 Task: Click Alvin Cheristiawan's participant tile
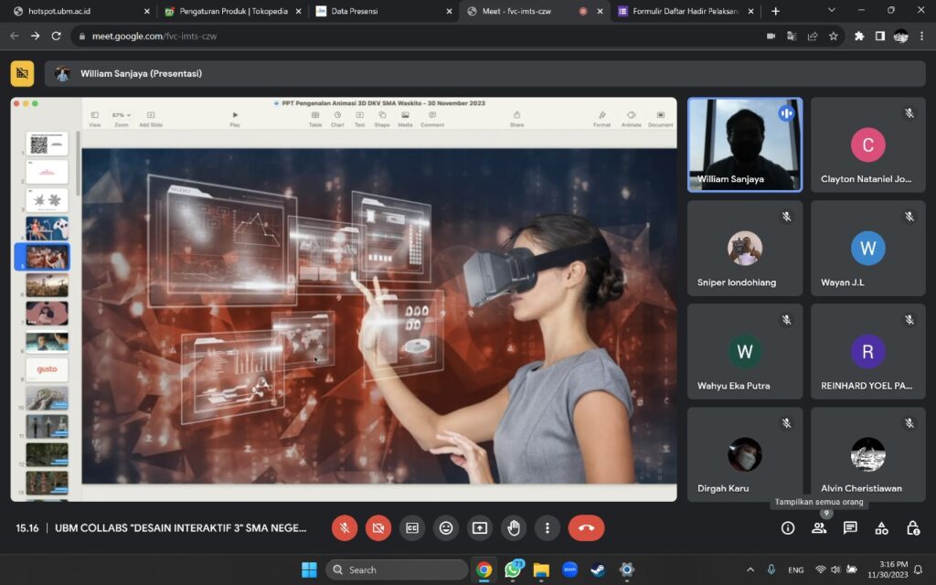point(868,455)
